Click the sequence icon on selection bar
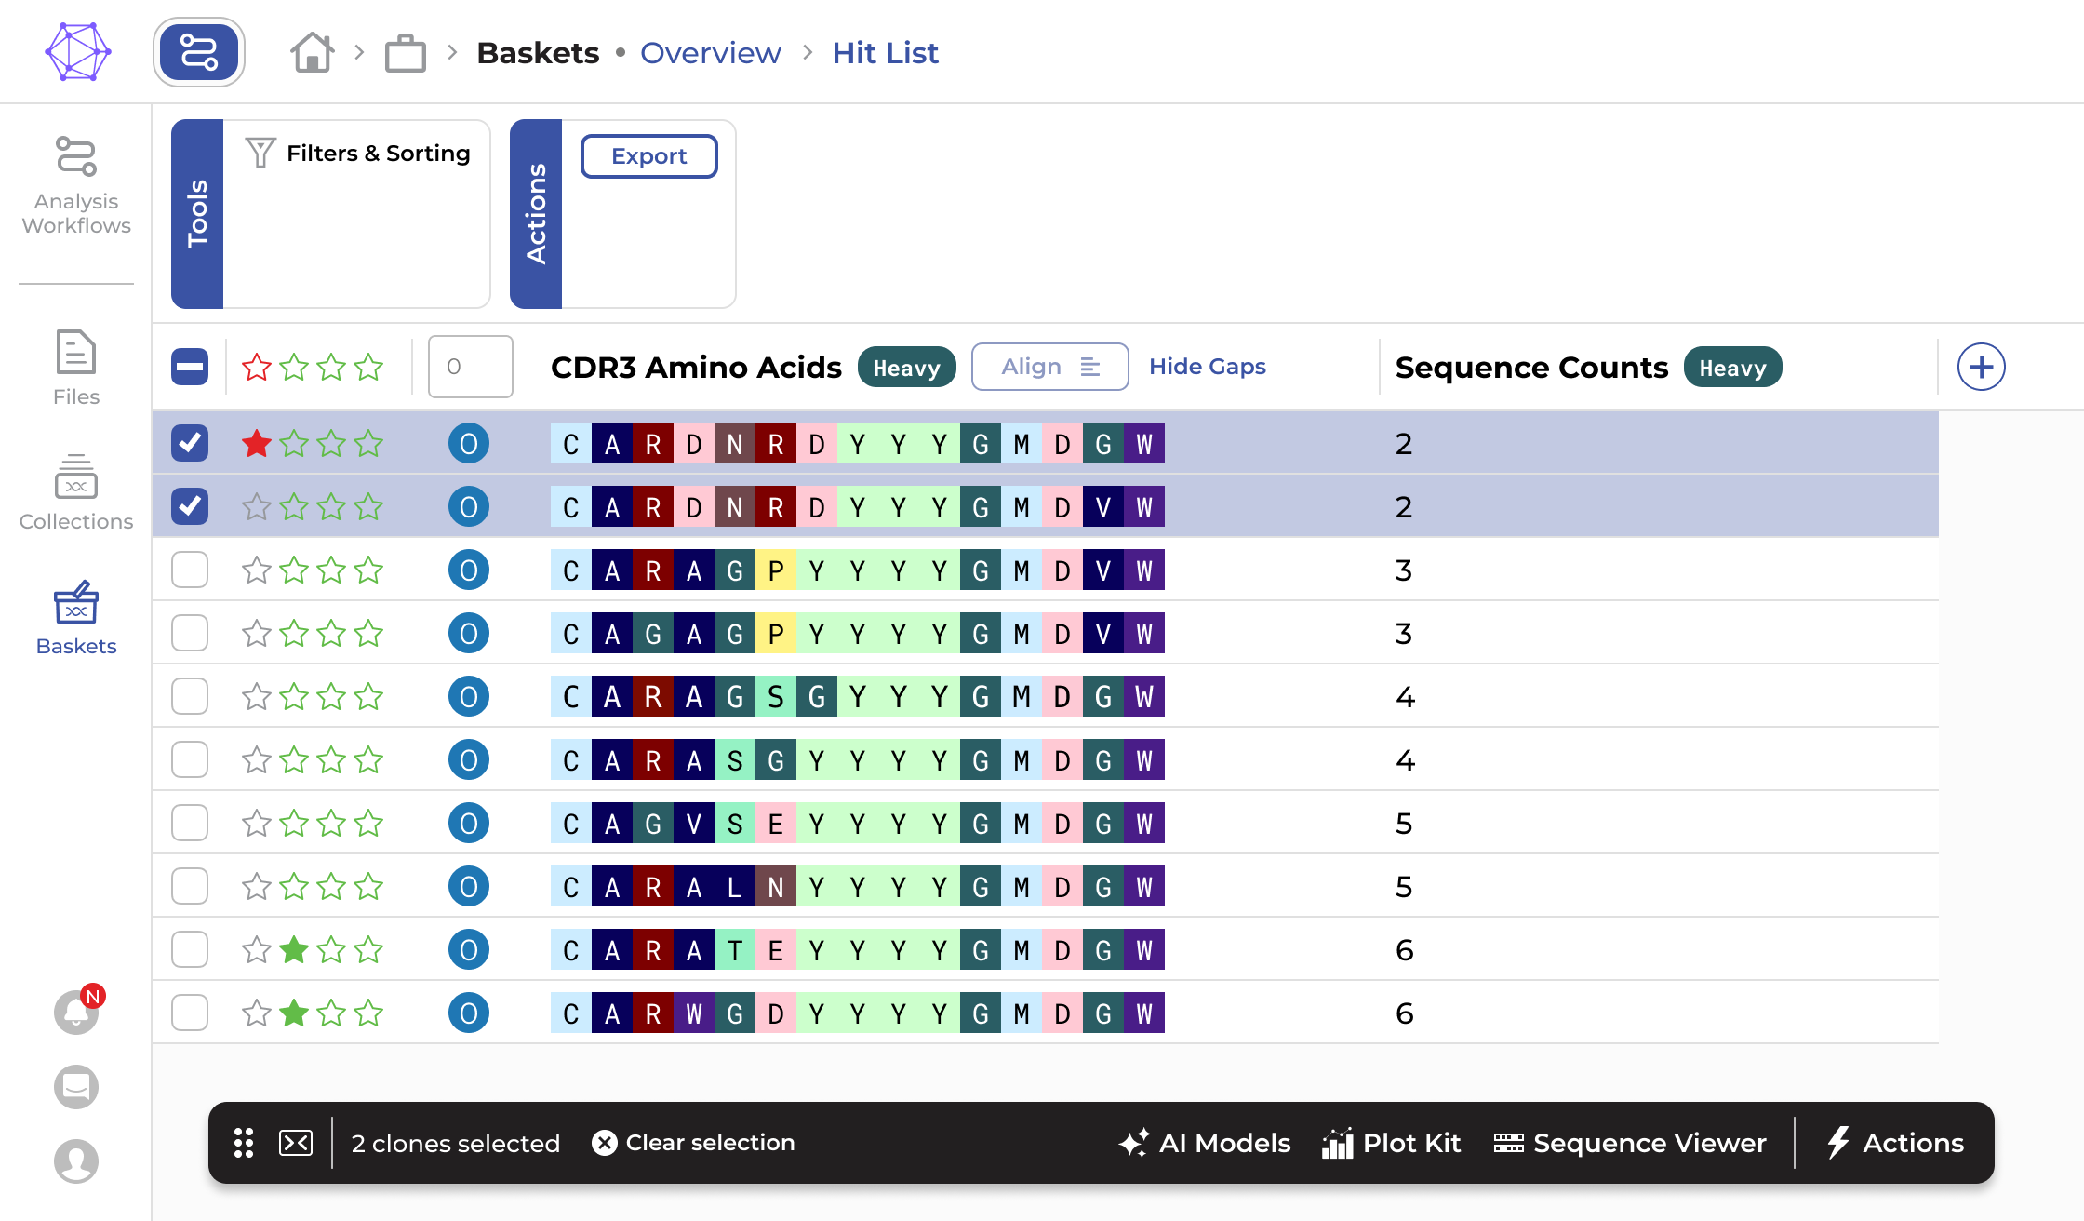Viewport: 2084px width, 1221px height. (x=296, y=1143)
